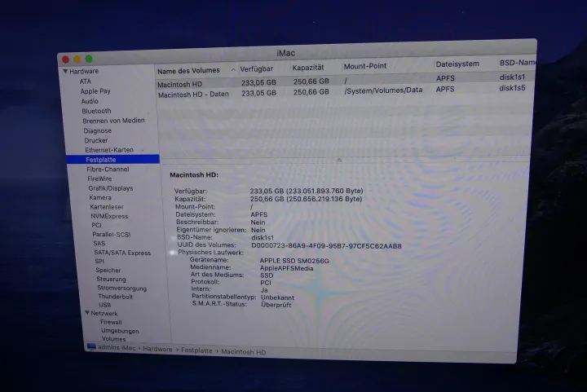Select Drucker in the sidebar

tap(96, 140)
